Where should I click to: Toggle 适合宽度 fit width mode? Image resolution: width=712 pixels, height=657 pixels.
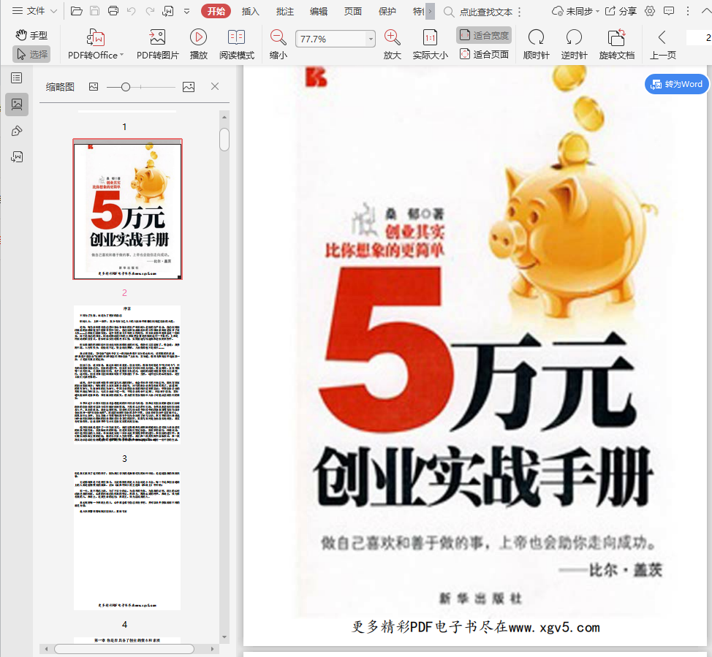pyautogui.click(x=484, y=35)
